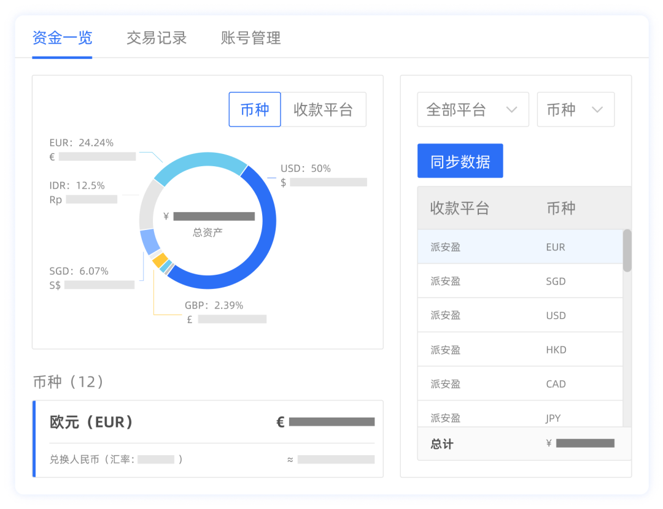This screenshot has height=509, width=663.
Task: Click the 币种 (12) section heading
Action: [69, 382]
